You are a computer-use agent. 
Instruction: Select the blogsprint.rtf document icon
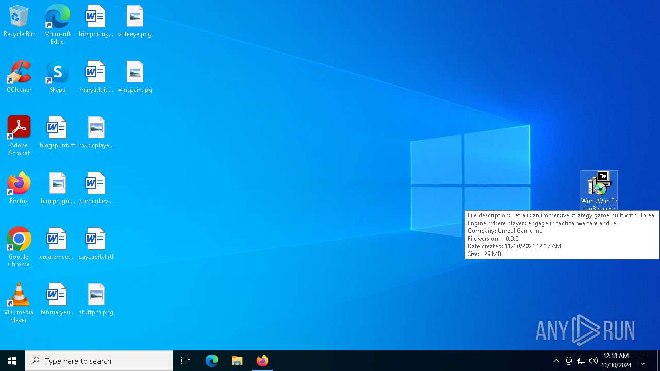57,133
